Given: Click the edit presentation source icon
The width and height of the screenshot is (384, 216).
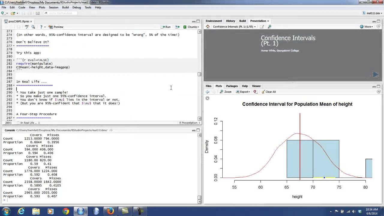Looking at the screenshot, I should (262, 27).
